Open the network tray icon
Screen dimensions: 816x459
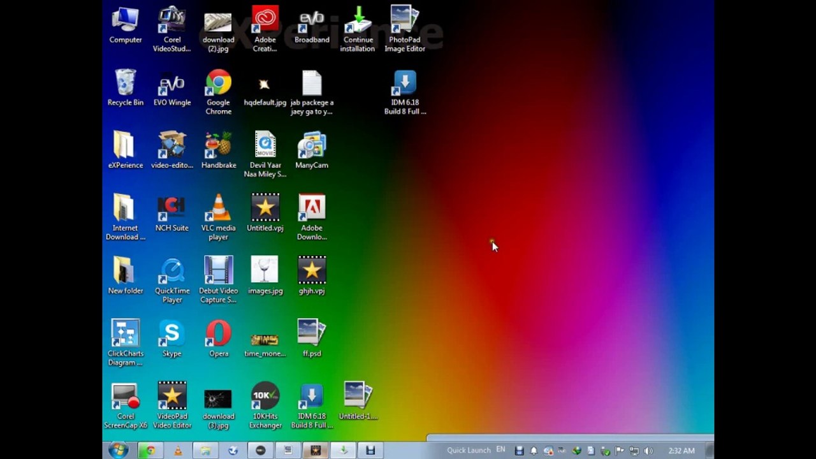coord(634,451)
